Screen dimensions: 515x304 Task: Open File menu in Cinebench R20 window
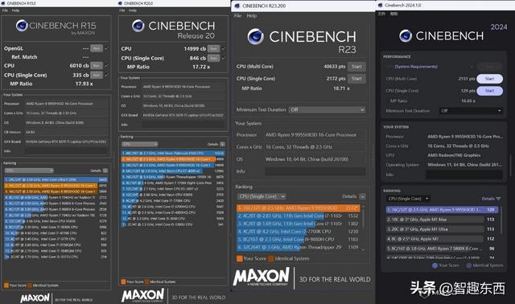pyautogui.click(x=122, y=10)
